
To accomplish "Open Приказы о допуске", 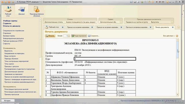I will pyautogui.click(x=12, y=66).
